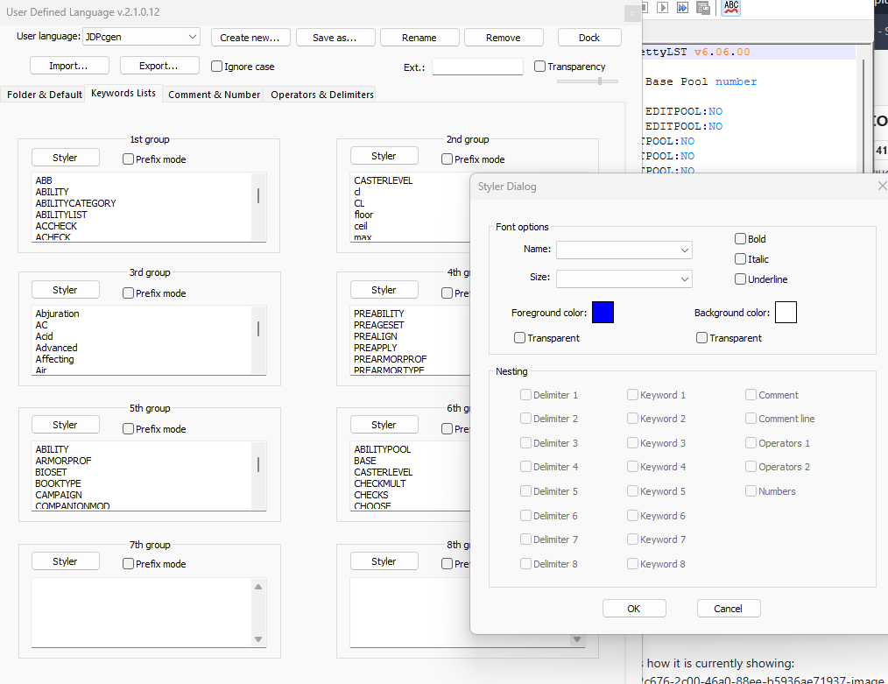The image size is (888, 684).
Task: Enable the Ignore case checkbox
Action: point(217,66)
